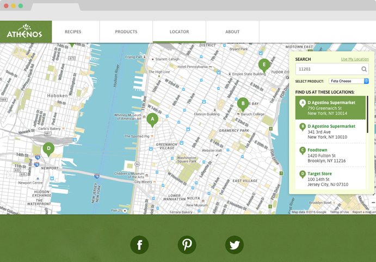The height and width of the screenshot is (262, 376).
Task: Click the browser tab
Action: click(x=56, y=7)
